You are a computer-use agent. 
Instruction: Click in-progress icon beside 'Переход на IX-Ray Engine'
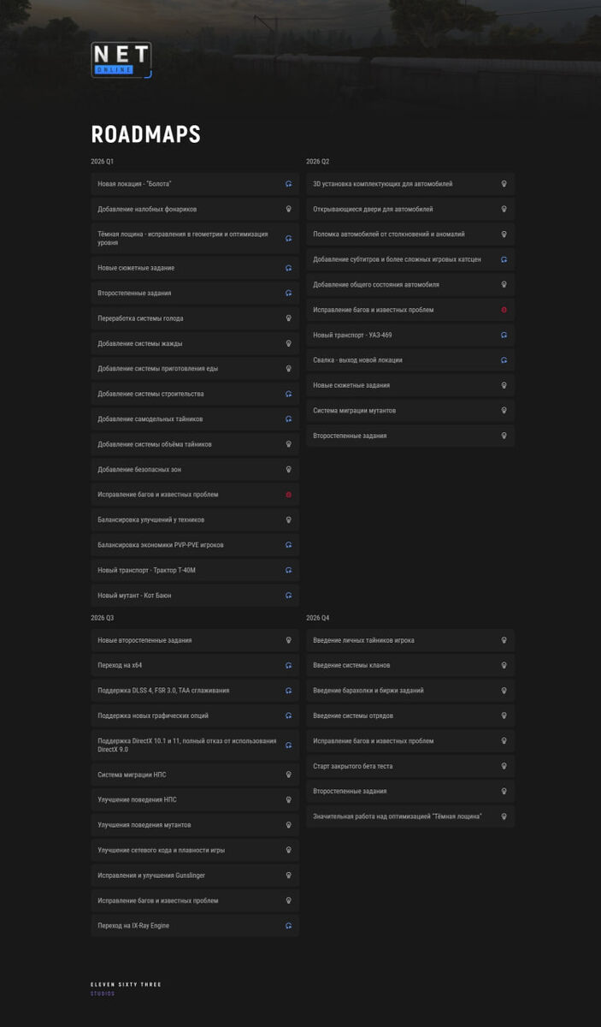pos(289,926)
